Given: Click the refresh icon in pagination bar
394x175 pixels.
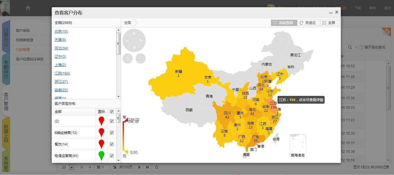Looking at the screenshot, I should point(157,167).
